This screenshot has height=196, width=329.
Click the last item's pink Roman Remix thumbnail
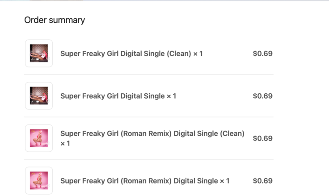39,180
